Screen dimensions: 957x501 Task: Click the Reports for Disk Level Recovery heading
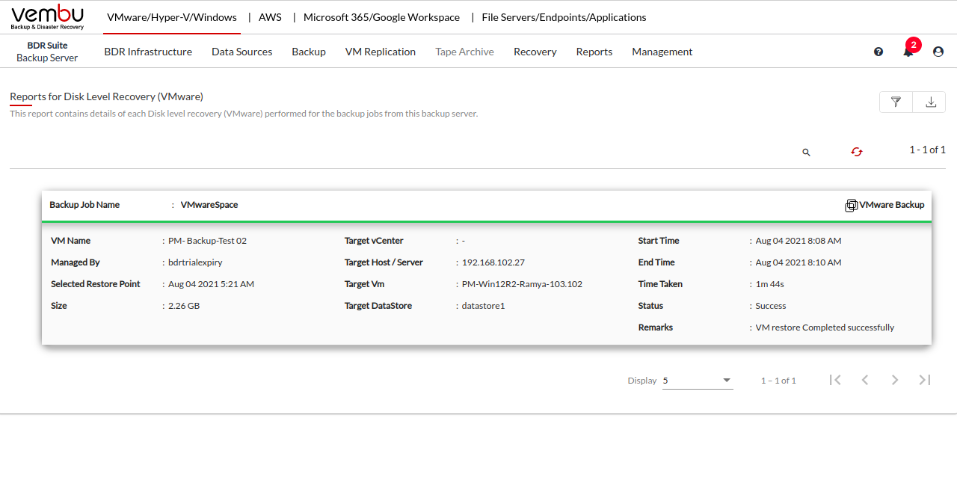(106, 96)
